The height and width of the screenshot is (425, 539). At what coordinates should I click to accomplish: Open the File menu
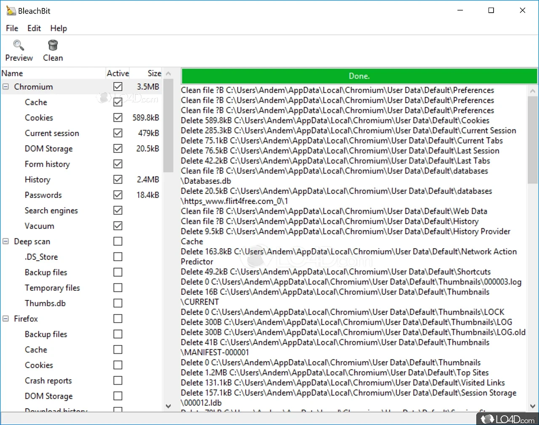pos(12,28)
